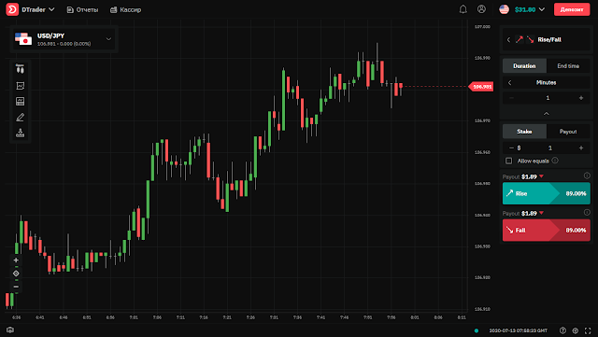Screen dimensions: 598x337
Task: Switch to the End time tab
Action: pos(568,66)
